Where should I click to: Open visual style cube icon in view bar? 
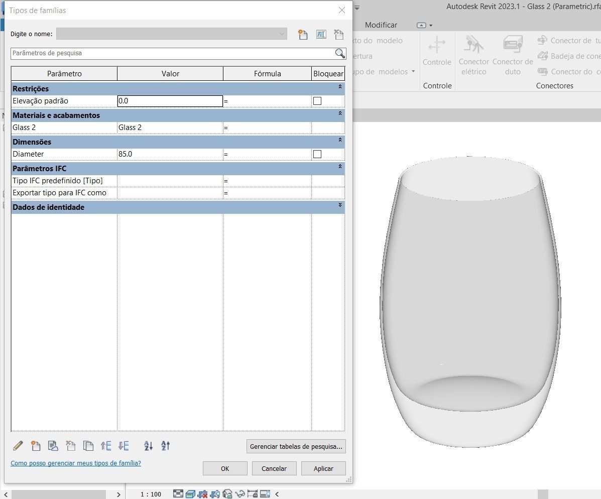(190, 494)
